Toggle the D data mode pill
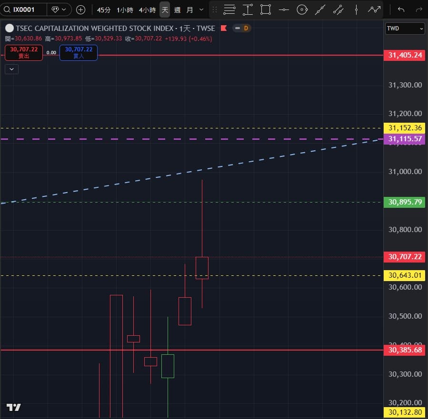 pos(242,28)
